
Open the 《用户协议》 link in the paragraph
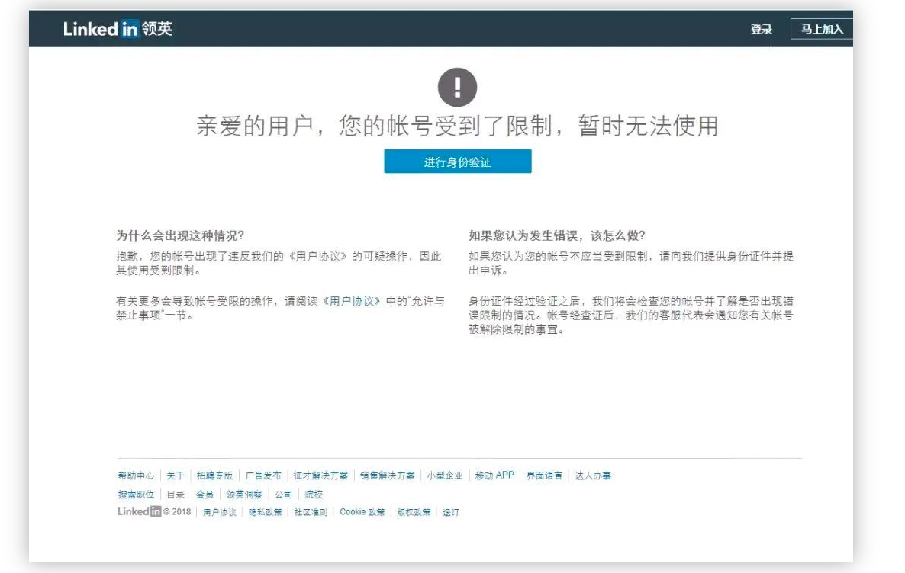click(x=352, y=301)
